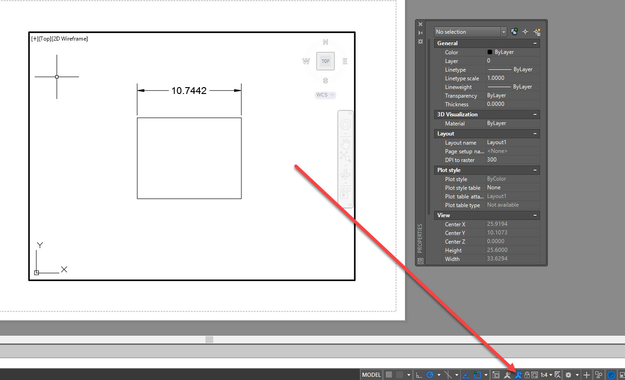Select Orbit tool in navigation bar
Image resolution: width=625 pixels, height=380 pixels.
click(x=345, y=175)
